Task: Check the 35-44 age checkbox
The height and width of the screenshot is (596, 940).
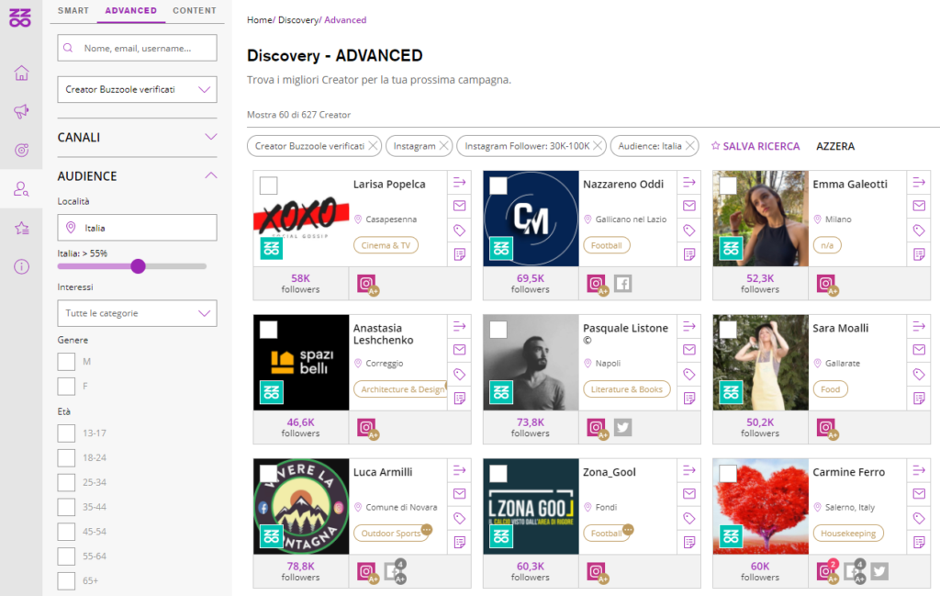Action: [66, 507]
